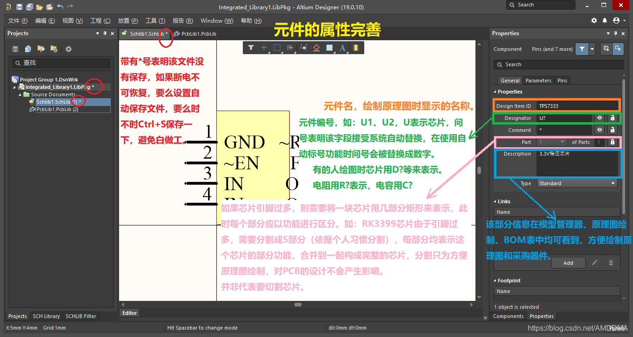
Task: Toggle the Designator lock icon
Action: pos(612,118)
